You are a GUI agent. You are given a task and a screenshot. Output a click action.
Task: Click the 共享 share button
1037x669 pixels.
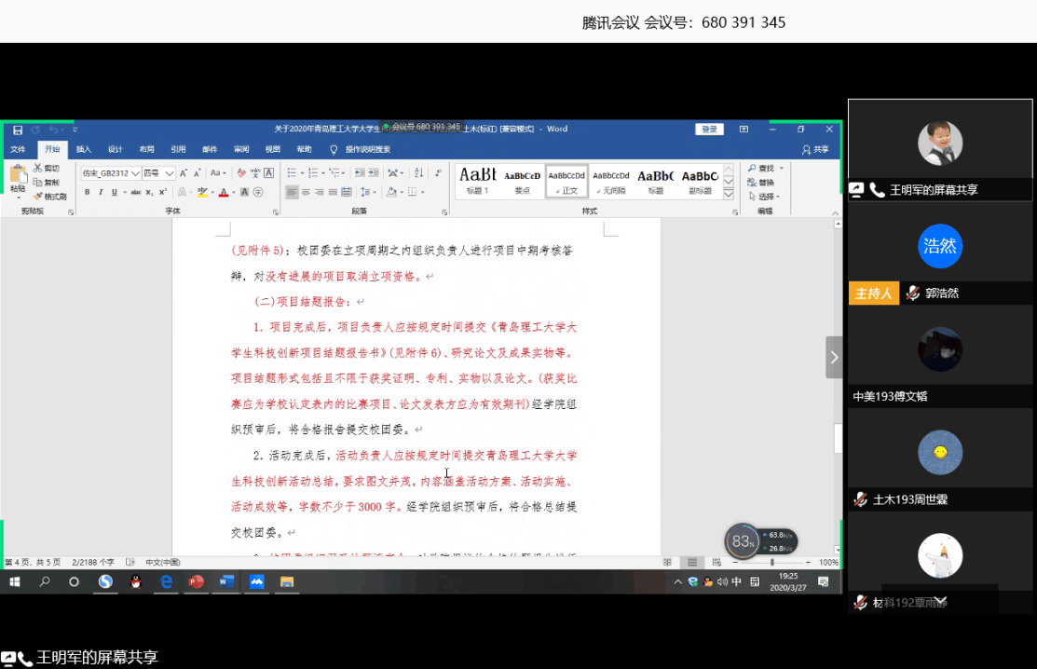point(815,149)
